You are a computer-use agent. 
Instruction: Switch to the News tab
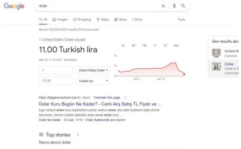[x=120, y=19]
